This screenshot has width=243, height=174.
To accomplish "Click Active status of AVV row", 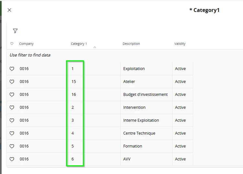I will click(x=180, y=159).
